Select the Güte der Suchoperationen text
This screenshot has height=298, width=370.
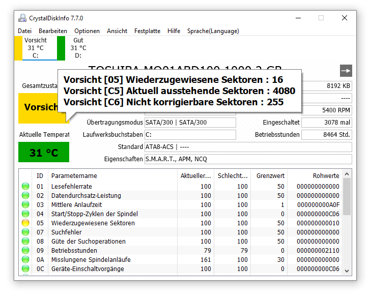point(88,242)
